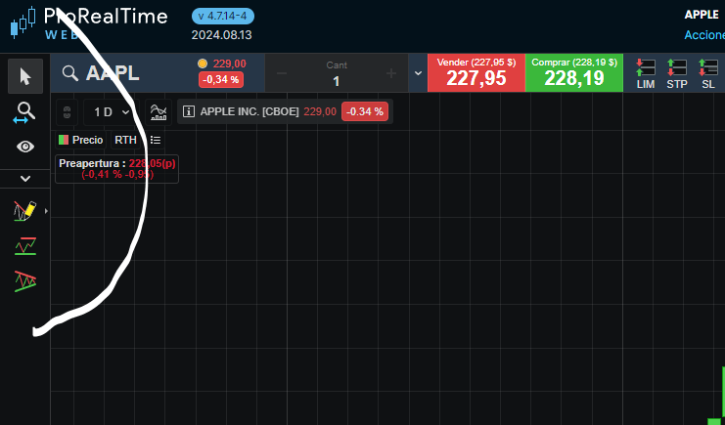Open the order options dropdown chevron
The width and height of the screenshot is (725, 425).
click(x=418, y=73)
